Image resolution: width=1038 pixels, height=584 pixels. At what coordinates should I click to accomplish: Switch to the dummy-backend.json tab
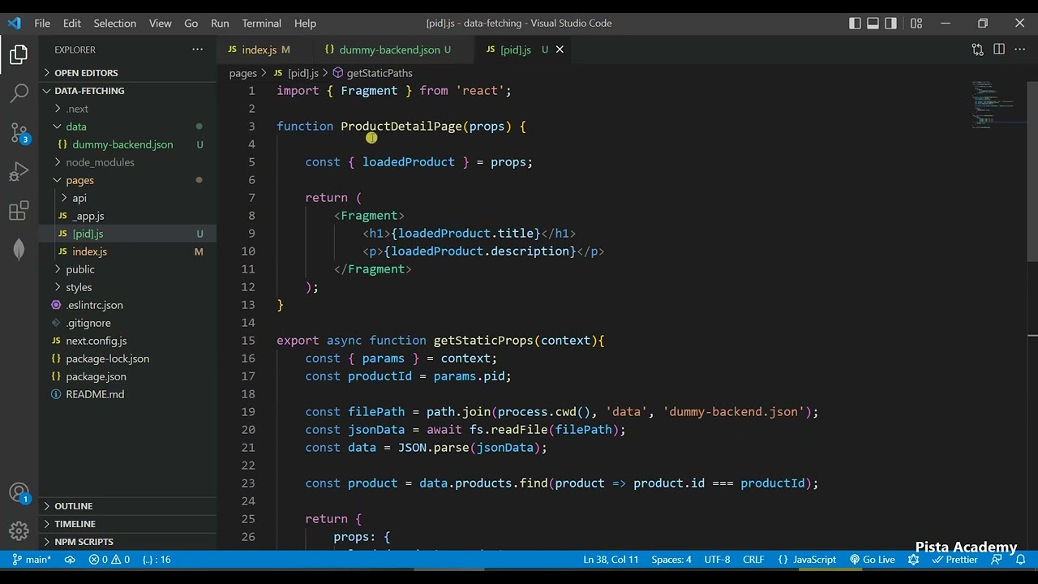point(393,49)
